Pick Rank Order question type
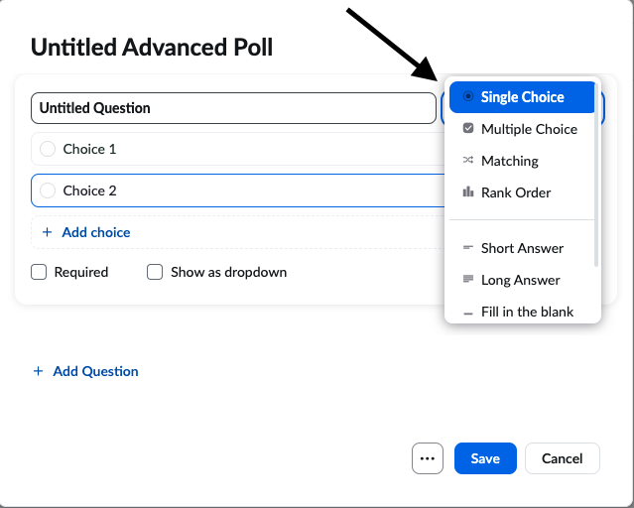This screenshot has height=508, width=634. 516,192
